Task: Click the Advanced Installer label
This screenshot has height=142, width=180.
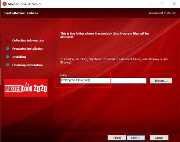Action: [163, 13]
